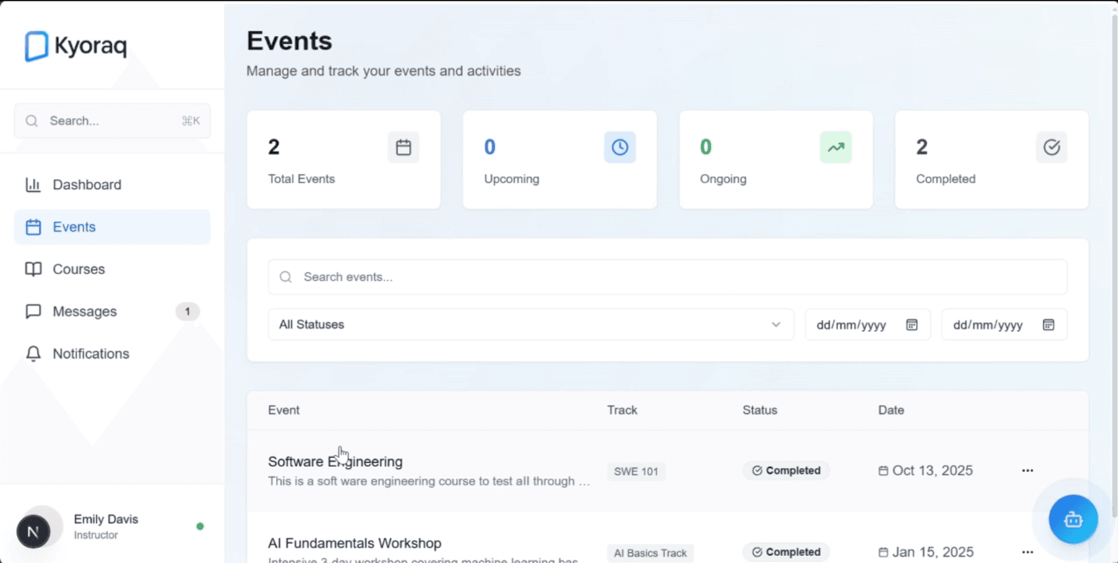Open Messages in the sidebar

tap(84, 312)
